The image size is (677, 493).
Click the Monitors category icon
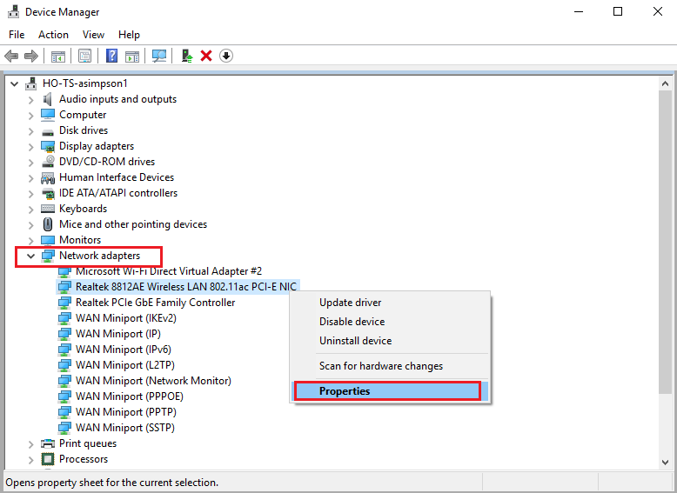tap(48, 240)
